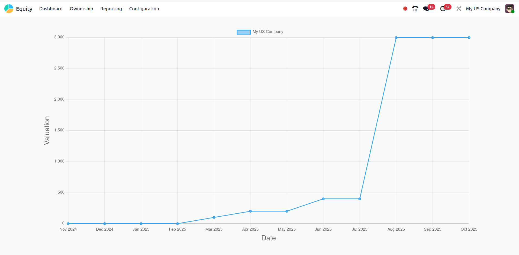Open the user avatar menu
519x255 pixels.
(x=510, y=9)
